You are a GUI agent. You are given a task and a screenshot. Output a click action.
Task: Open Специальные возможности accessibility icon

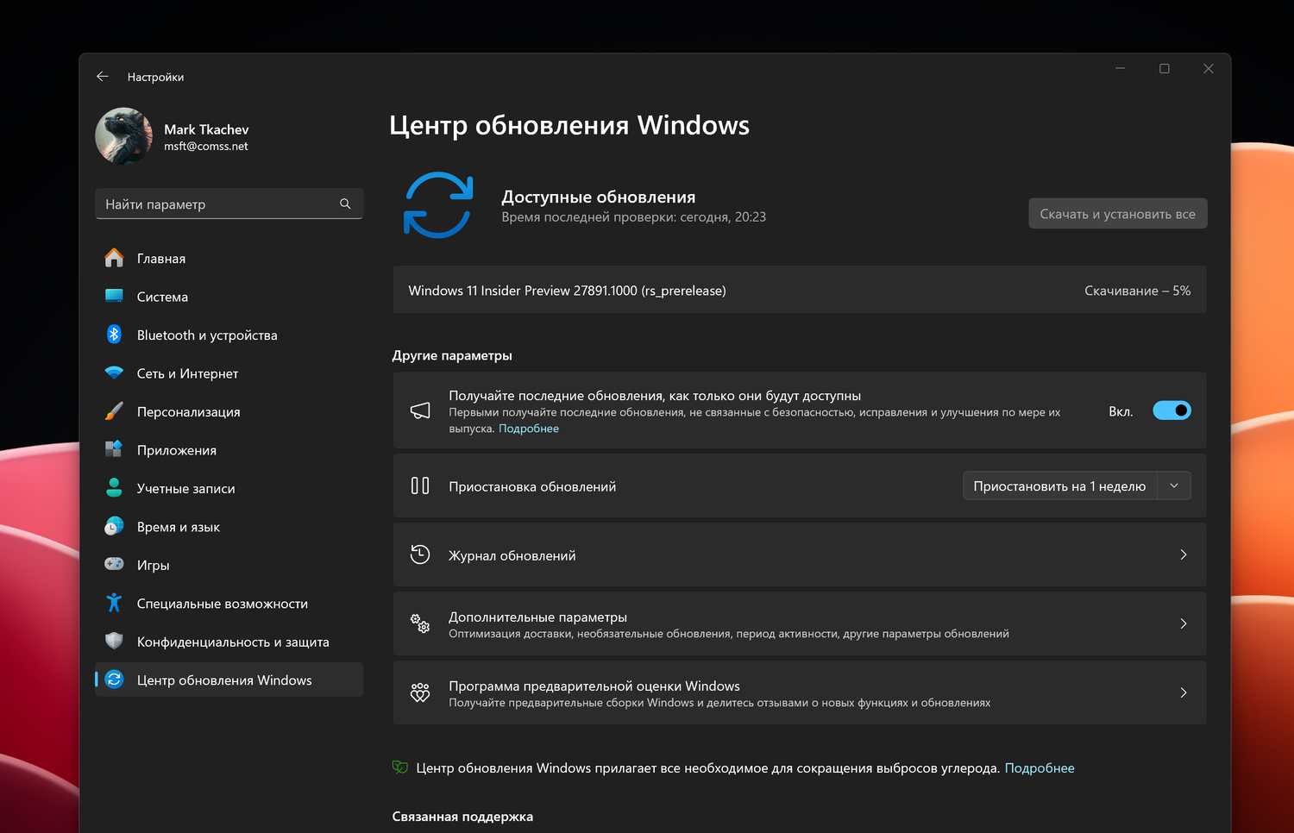coord(114,603)
